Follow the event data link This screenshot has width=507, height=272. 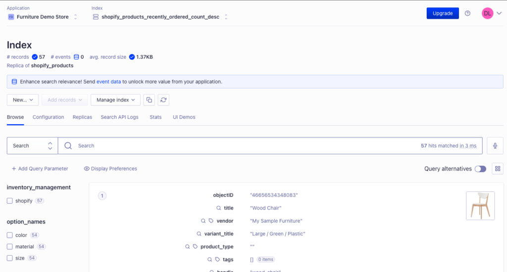pos(108,82)
